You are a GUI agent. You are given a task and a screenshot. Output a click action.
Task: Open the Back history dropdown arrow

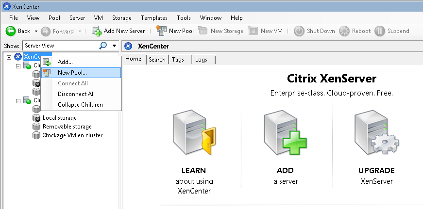(36, 31)
